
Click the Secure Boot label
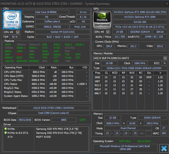(144, 141)
